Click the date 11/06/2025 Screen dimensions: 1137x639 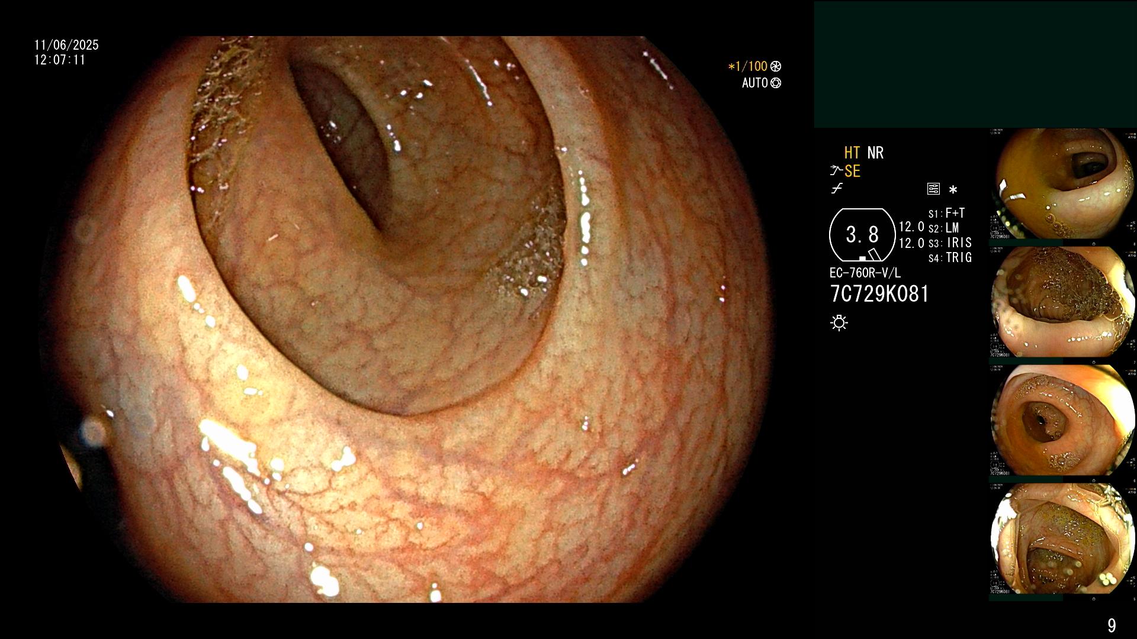[66, 45]
